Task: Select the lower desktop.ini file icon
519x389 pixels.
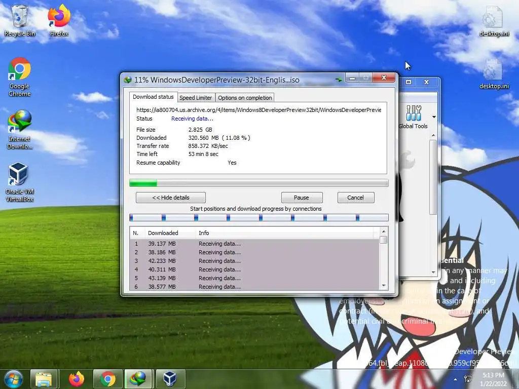Action: tap(494, 74)
